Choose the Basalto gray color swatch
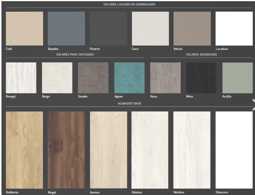This screenshot has height=195, width=255. [66, 29]
